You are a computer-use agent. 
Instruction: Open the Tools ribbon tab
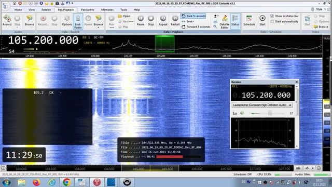point(123,10)
